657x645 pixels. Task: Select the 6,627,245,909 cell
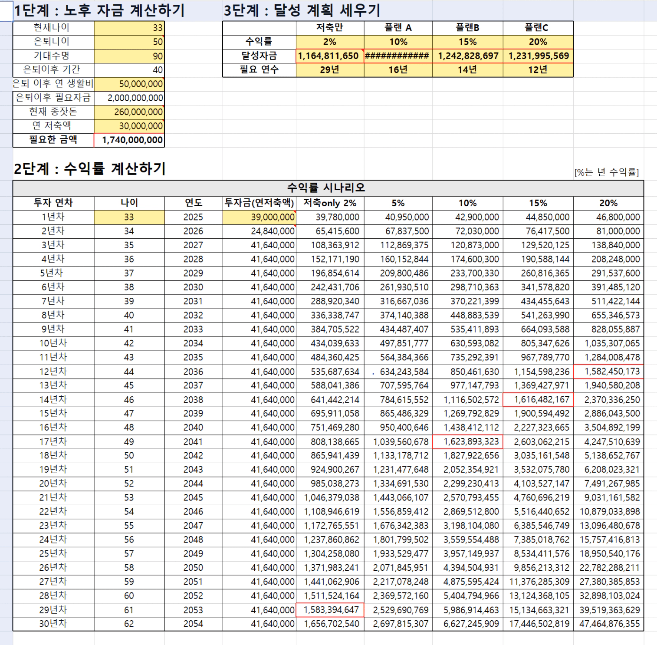pyautogui.click(x=467, y=624)
